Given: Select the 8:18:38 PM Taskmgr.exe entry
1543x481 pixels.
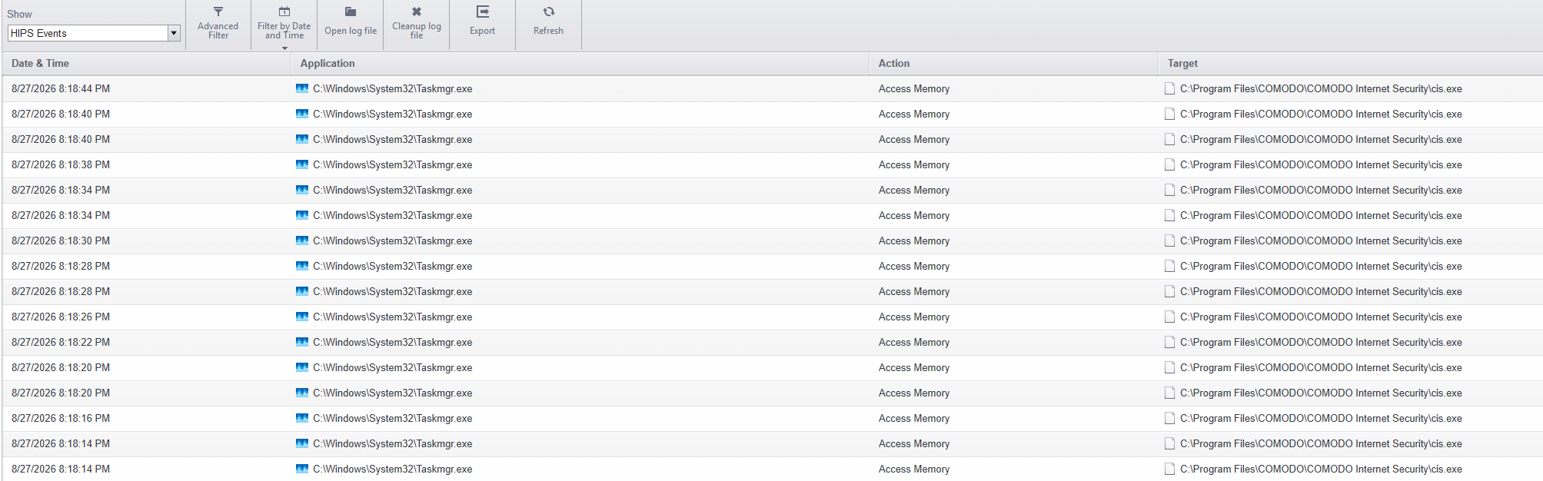Looking at the screenshot, I should click(x=392, y=164).
